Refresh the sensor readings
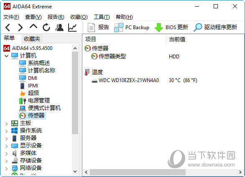This screenshot has height=177, width=245. coord(46,27)
